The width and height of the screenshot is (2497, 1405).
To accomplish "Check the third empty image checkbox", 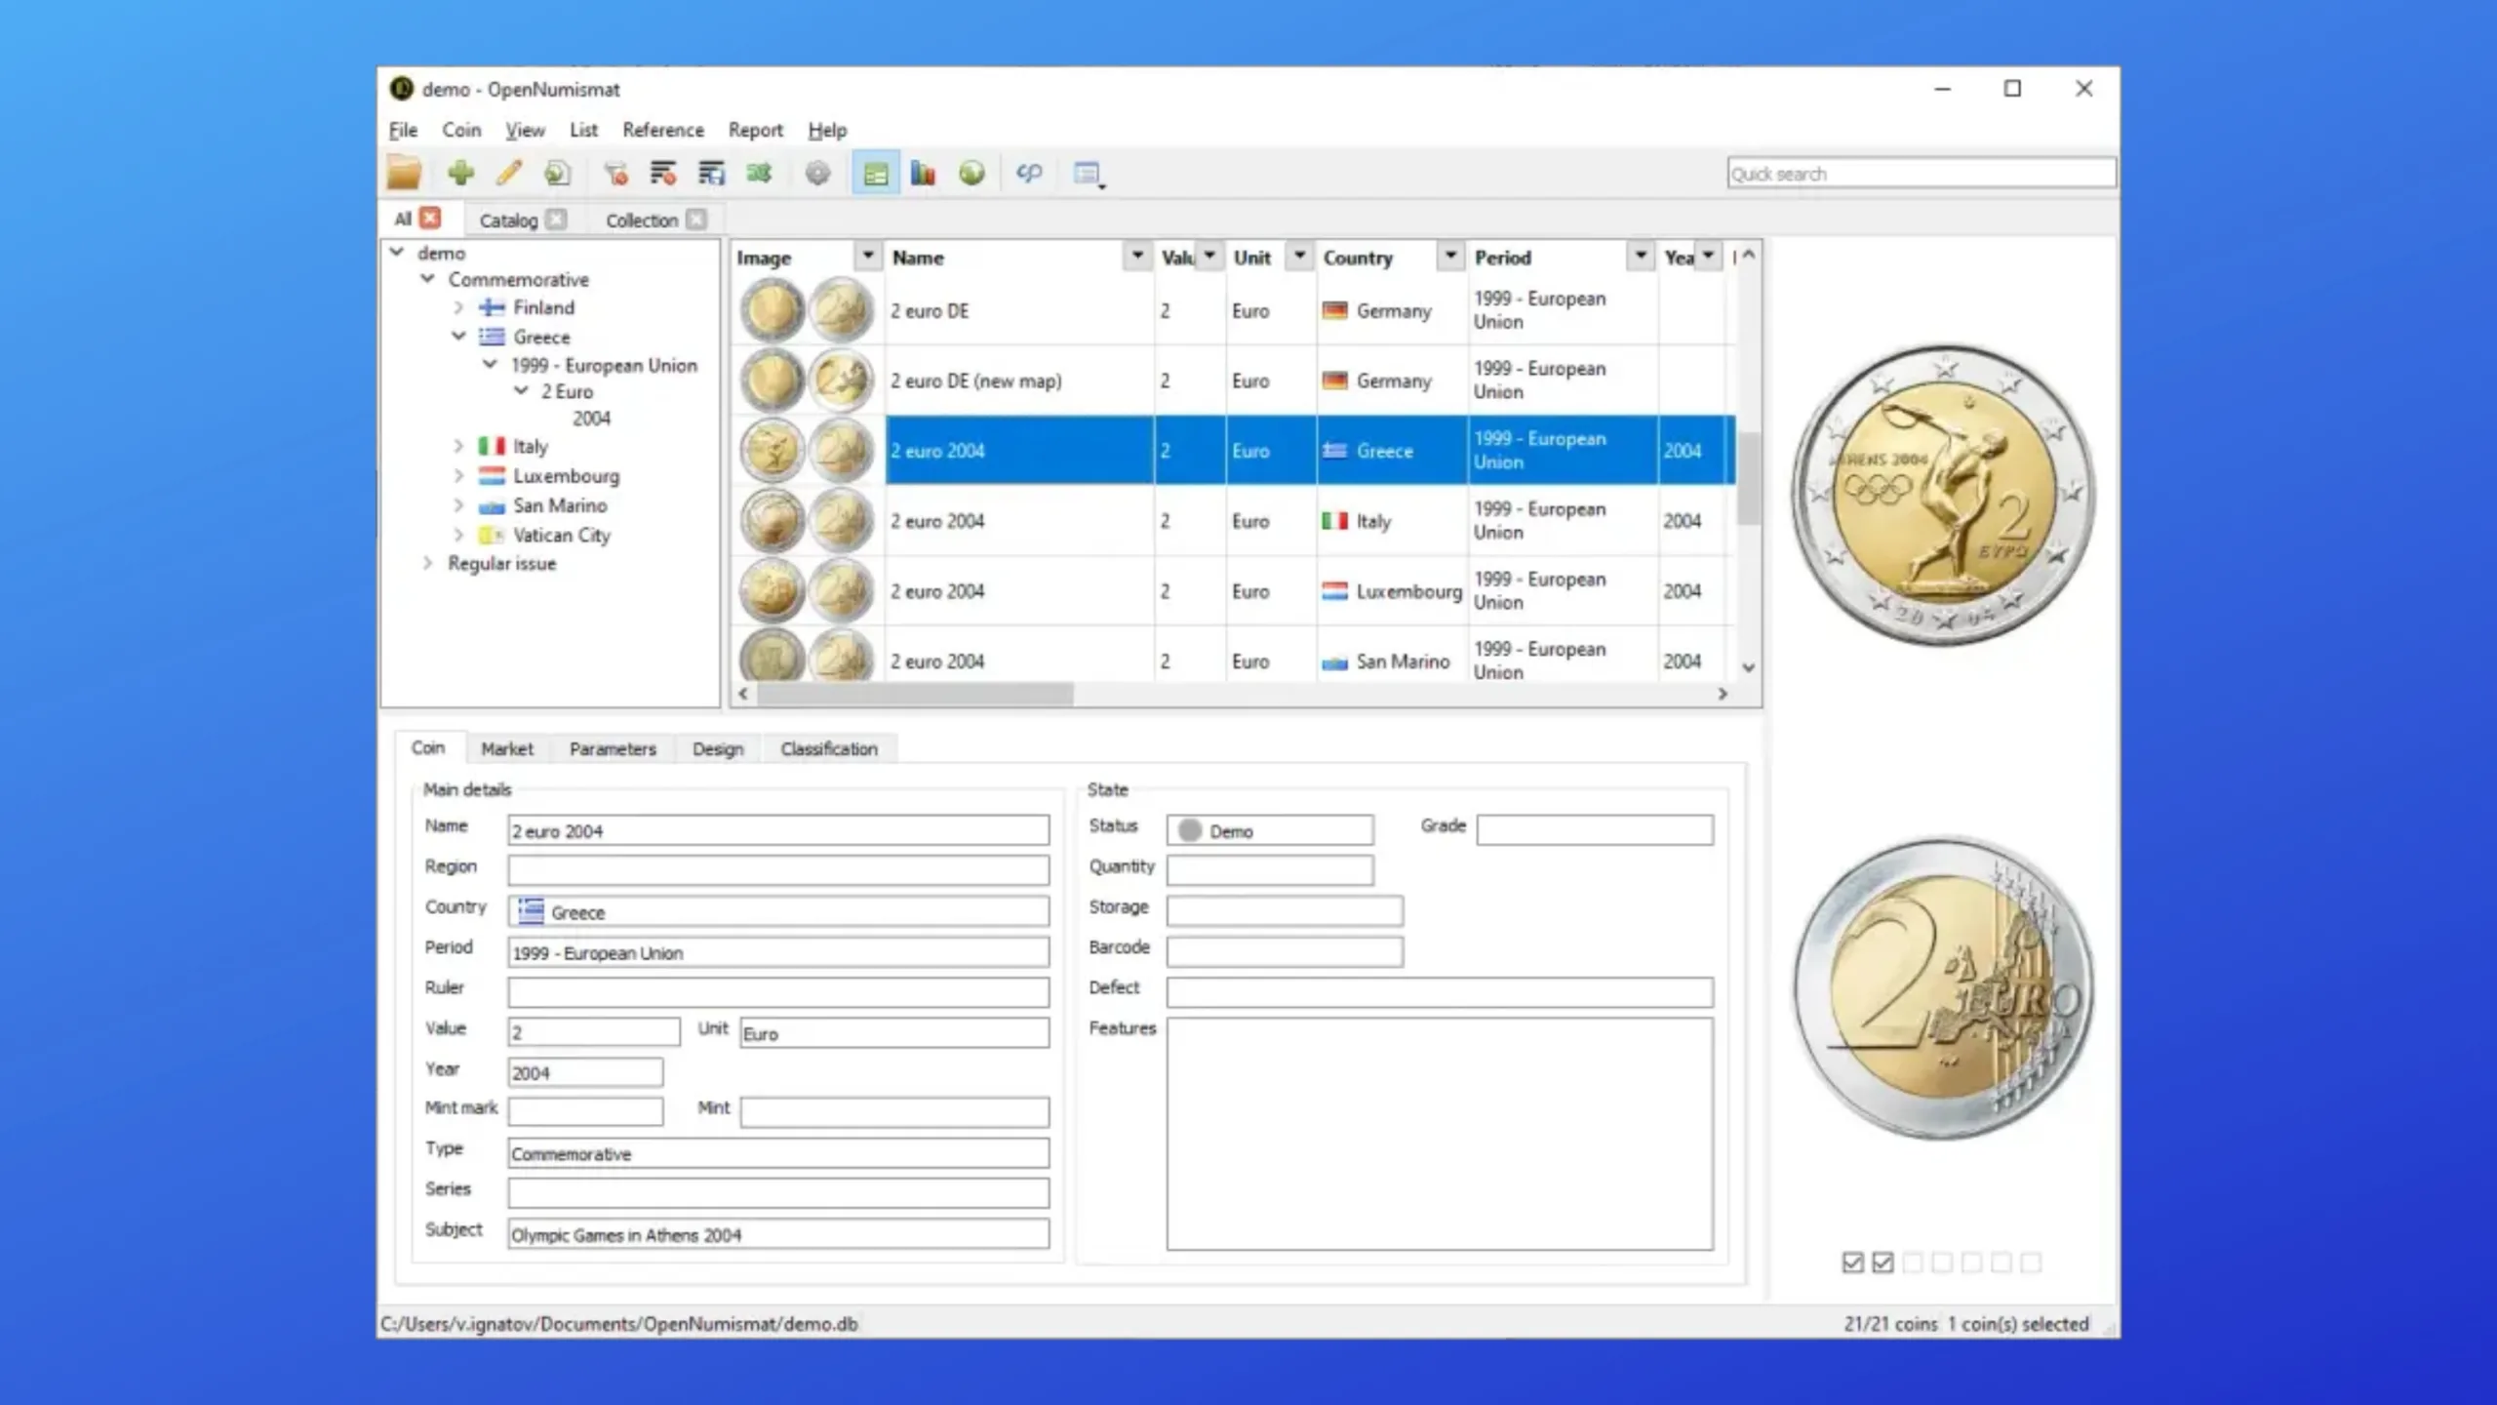I will [x=1913, y=1263].
